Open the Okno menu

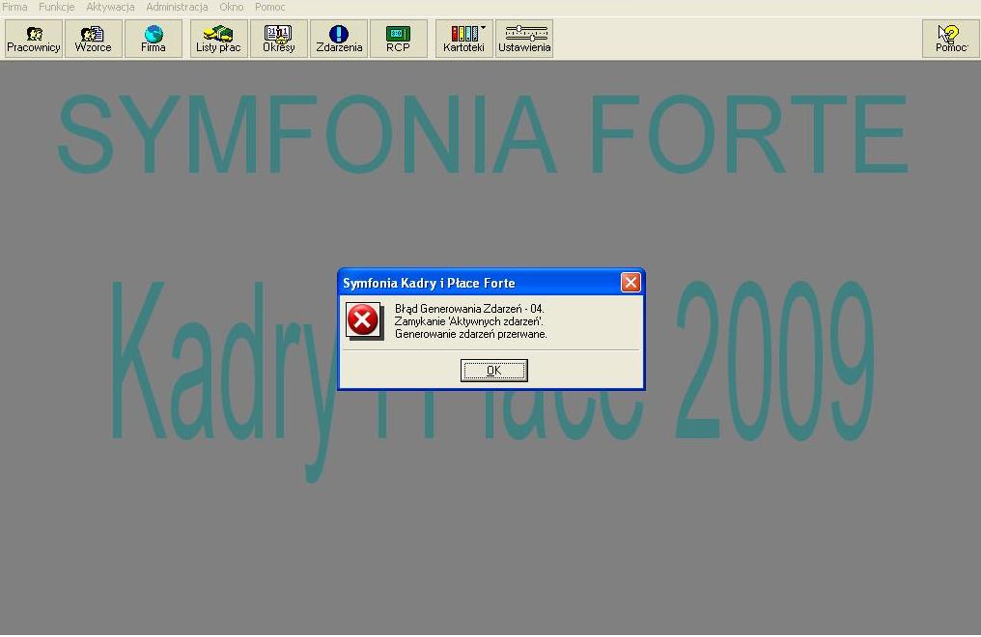pyautogui.click(x=232, y=7)
